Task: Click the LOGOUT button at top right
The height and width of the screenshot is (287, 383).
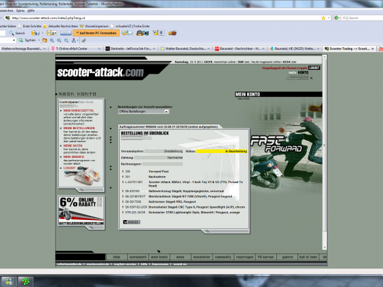Action: (x=314, y=68)
